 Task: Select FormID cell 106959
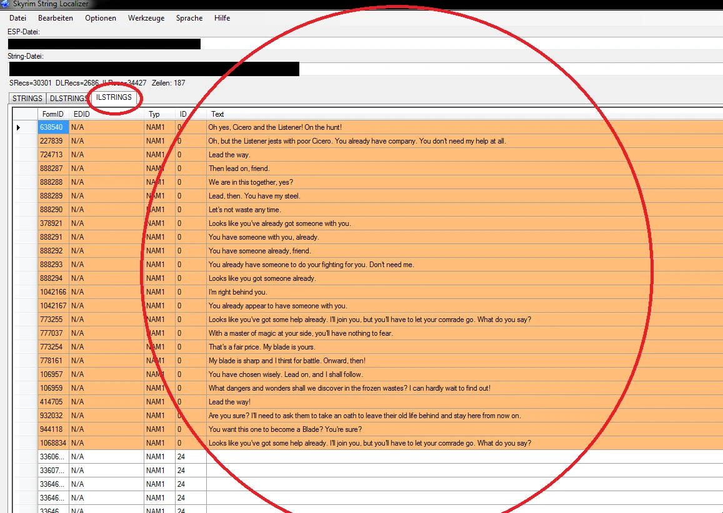[x=53, y=388]
